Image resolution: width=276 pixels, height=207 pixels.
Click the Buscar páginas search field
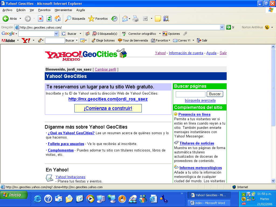tap(191, 94)
